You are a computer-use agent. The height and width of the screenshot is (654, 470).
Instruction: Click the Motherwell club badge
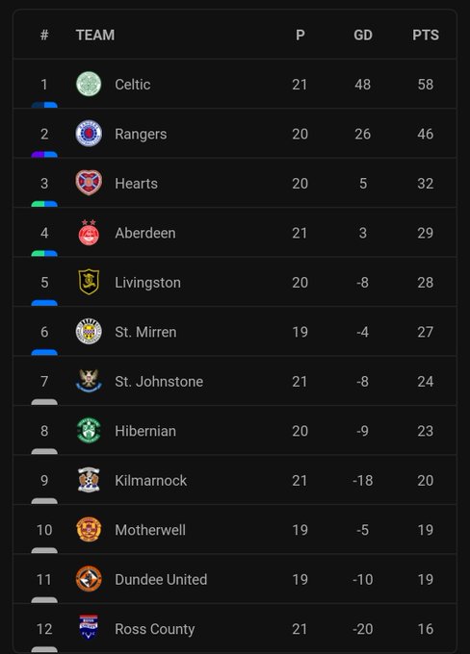89,530
